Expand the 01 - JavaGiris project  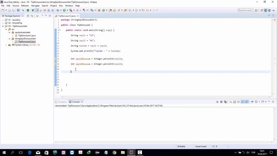(x=3, y=20)
